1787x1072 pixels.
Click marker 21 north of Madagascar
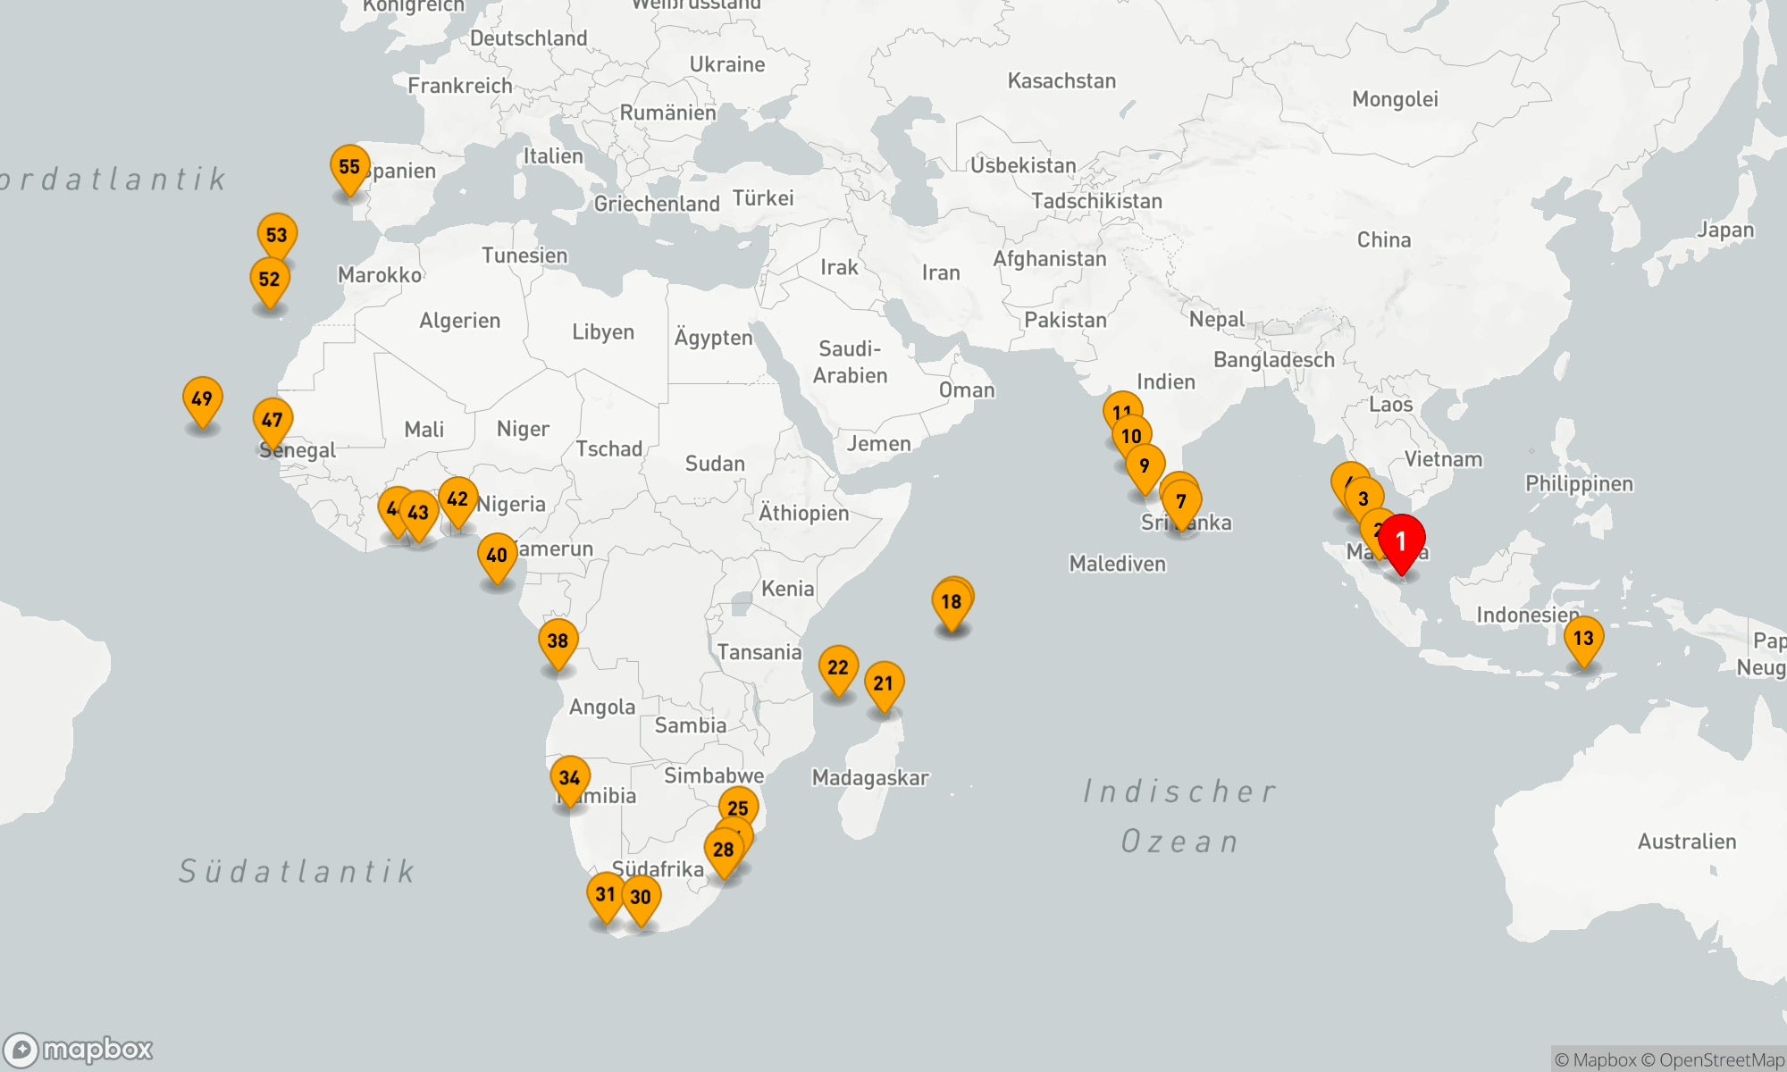coord(884,683)
